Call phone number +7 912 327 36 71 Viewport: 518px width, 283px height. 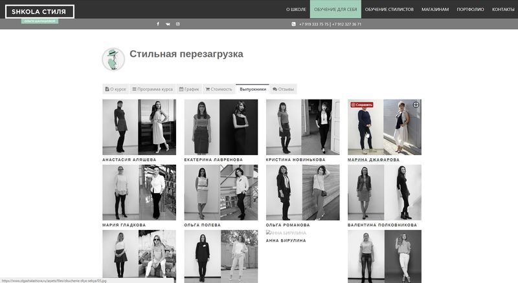point(346,24)
